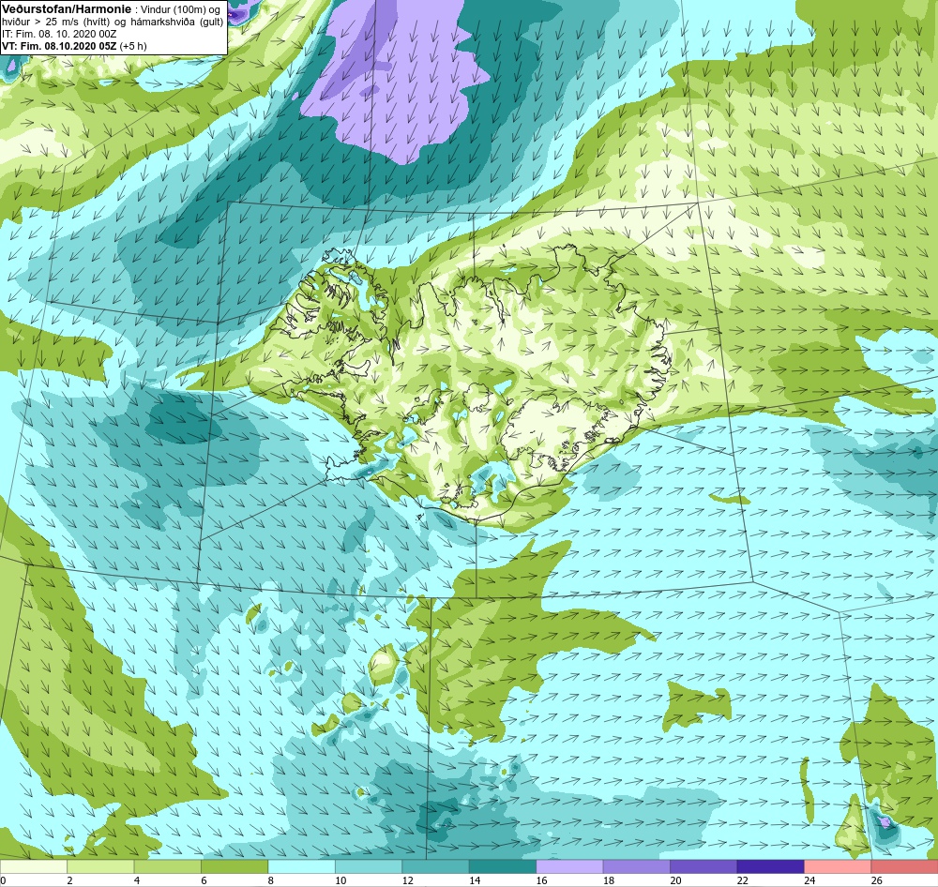The image size is (938, 887).
Task: Click the lavender 16–18 m/s legend swatch
Action: [569, 866]
